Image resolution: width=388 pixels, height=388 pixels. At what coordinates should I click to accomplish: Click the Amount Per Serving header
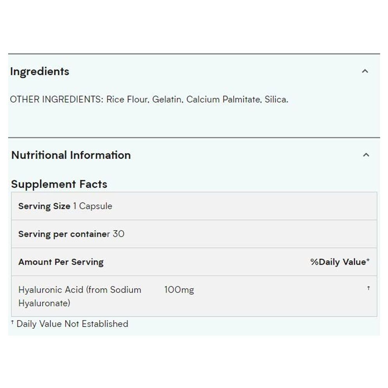click(x=61, y=262)
